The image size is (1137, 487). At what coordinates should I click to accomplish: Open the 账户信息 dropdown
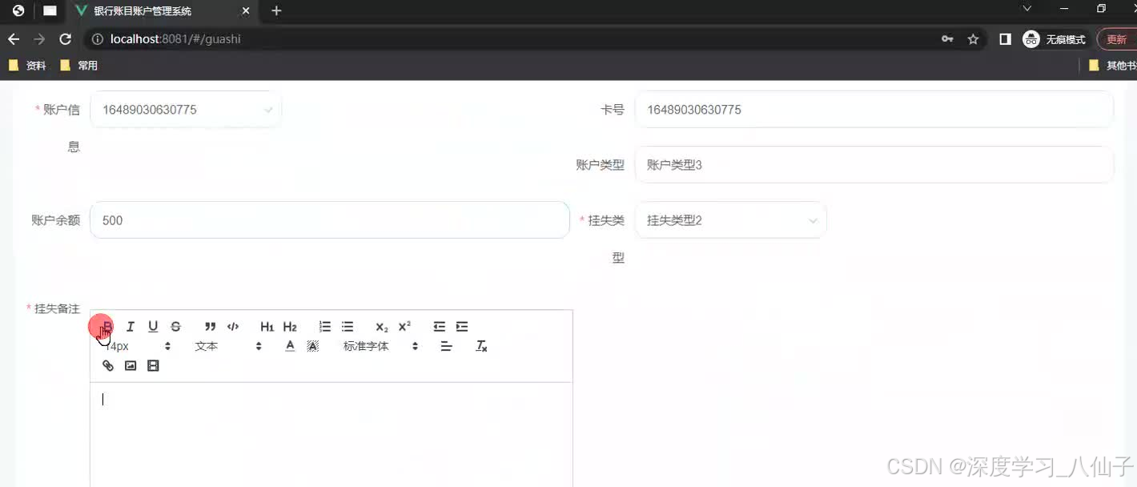(x=184, y=110)
